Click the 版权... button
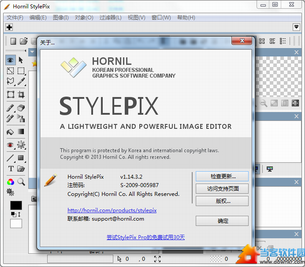The image size is (305, 267). coord(222,201)
